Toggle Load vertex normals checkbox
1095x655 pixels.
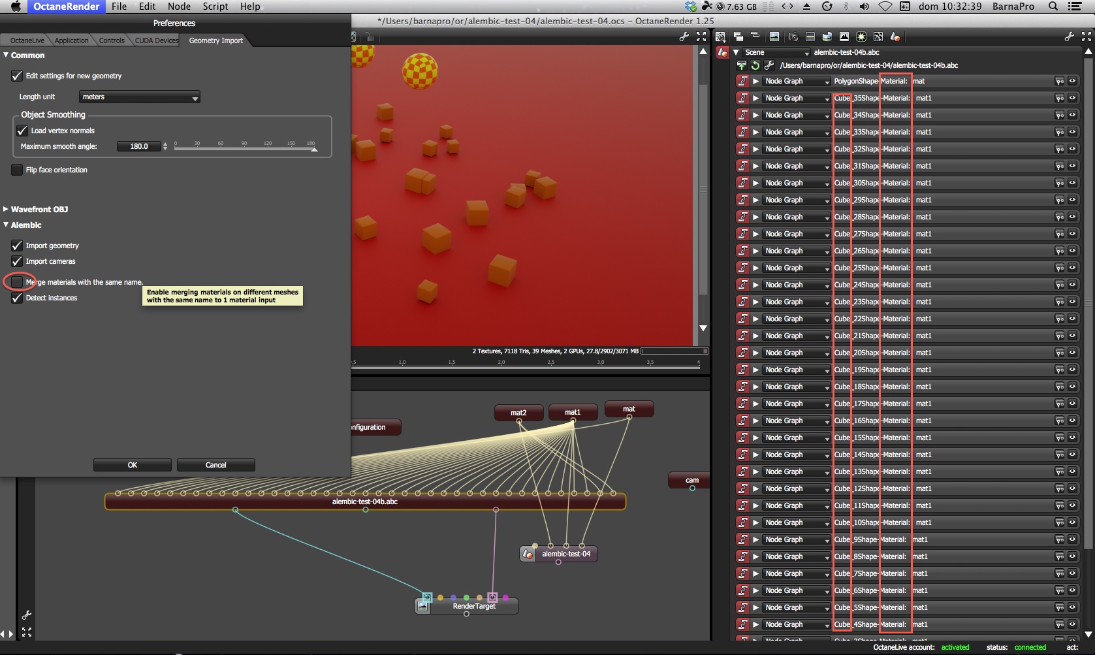[x=22, y=131]
